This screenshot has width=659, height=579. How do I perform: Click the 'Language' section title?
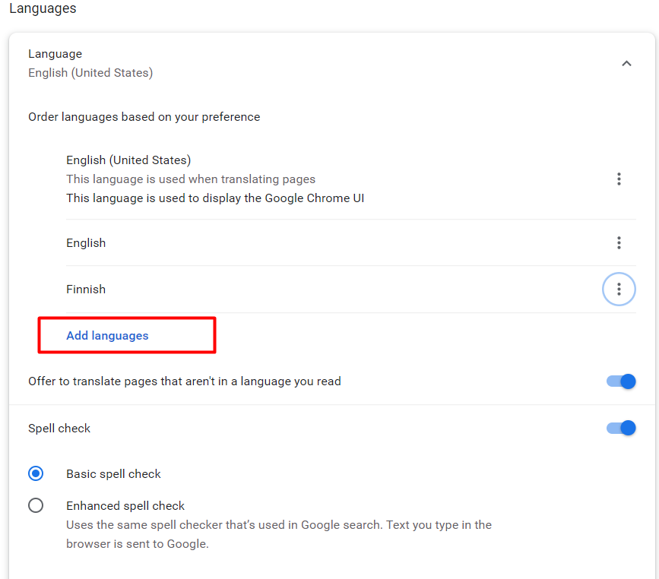point(55,54)
